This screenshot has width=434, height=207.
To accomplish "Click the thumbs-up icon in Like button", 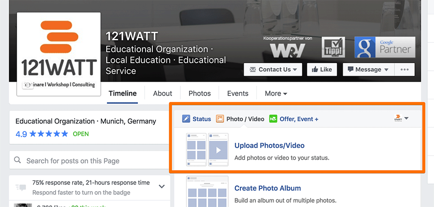I will point(315,69).
